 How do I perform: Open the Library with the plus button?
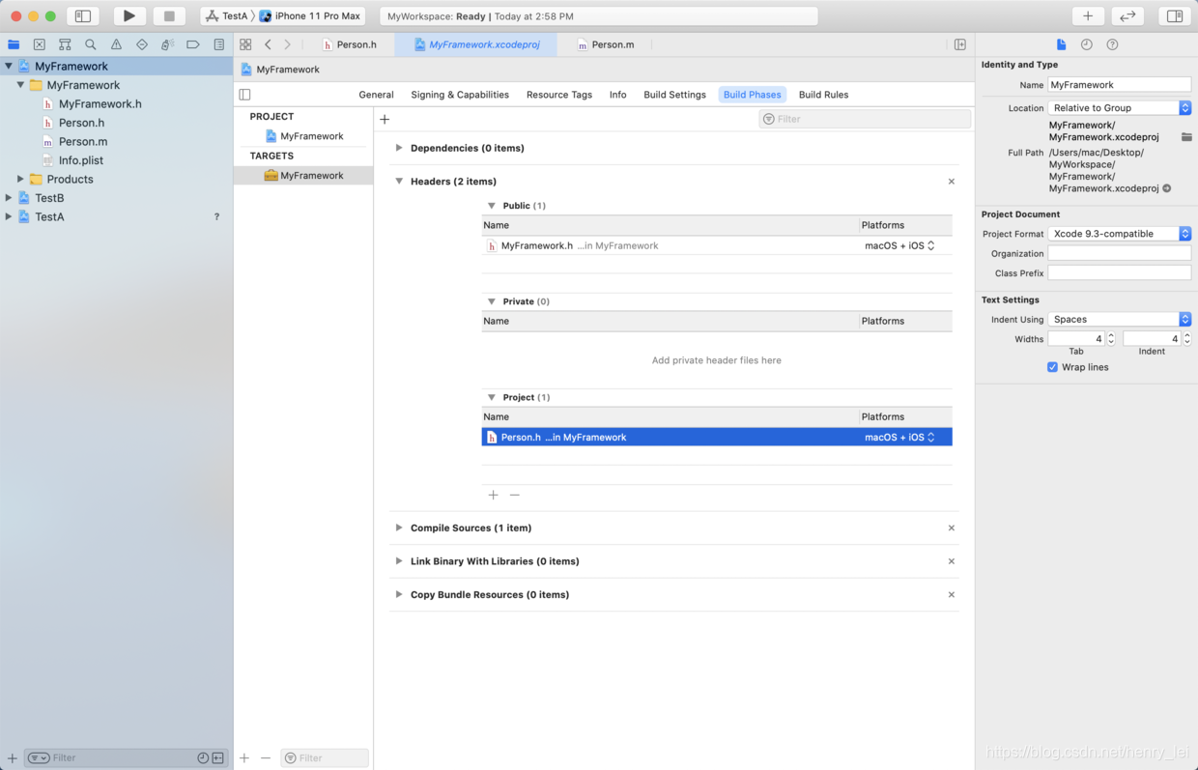1088,16
